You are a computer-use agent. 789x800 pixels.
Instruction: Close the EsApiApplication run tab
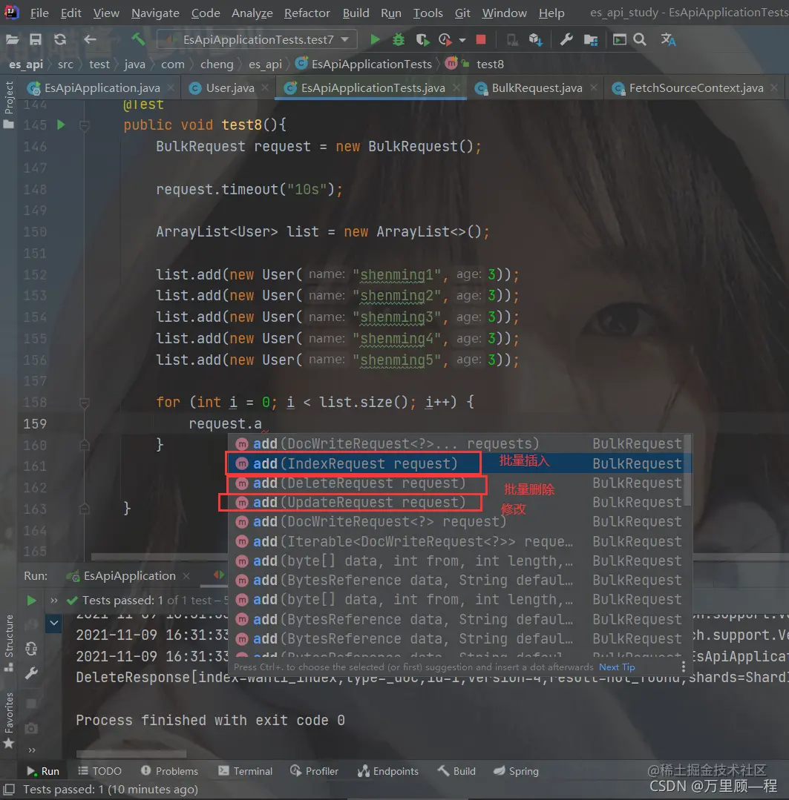click(x=186, y=576)
